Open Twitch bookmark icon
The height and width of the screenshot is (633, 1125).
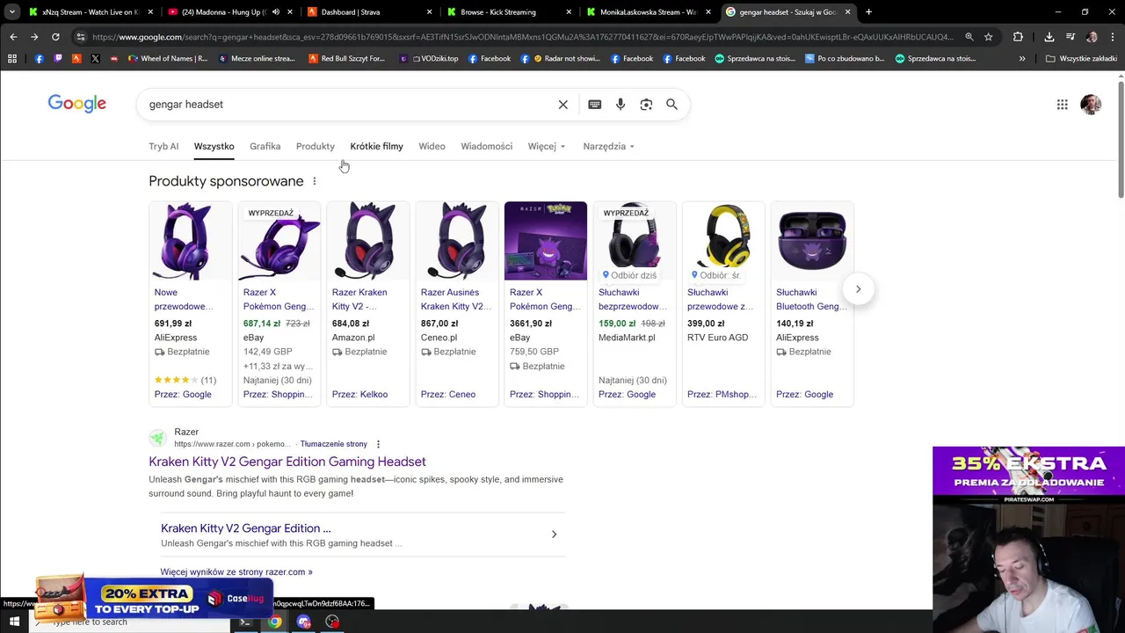[58, 59]
